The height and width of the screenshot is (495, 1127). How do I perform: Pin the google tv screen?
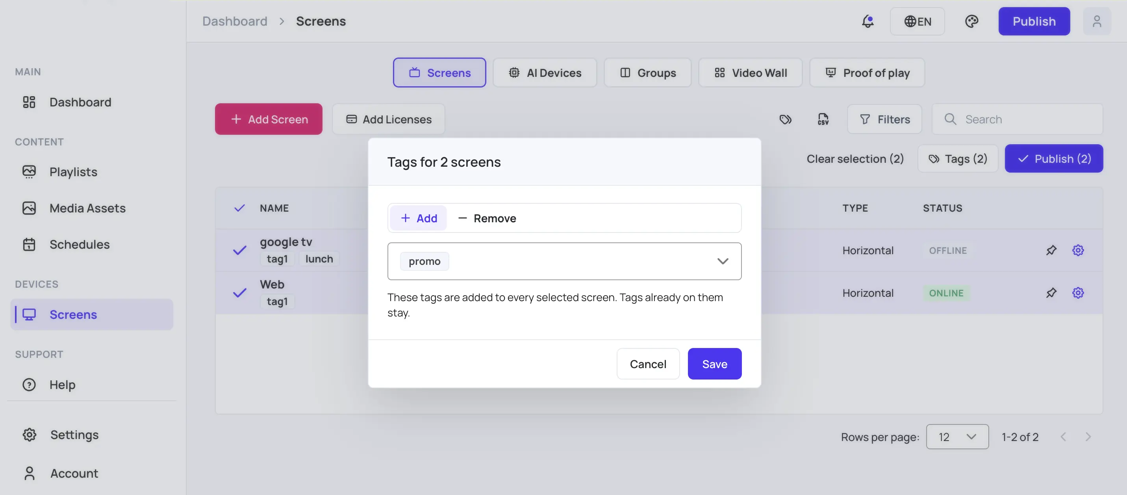coord(1051,250)
